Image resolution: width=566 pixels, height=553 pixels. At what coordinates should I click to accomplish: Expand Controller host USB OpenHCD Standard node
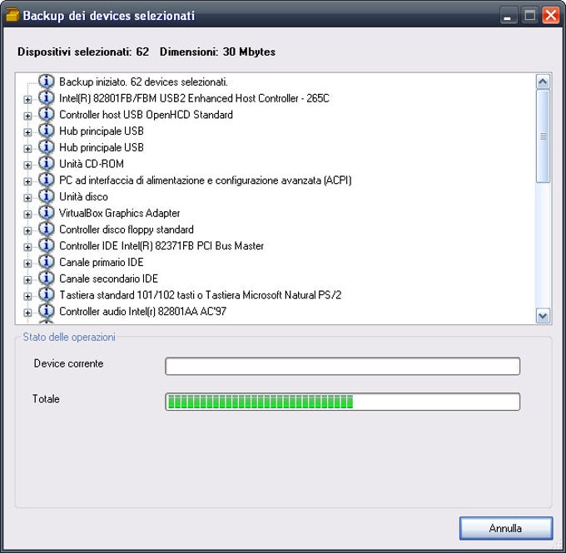point(27,116)
